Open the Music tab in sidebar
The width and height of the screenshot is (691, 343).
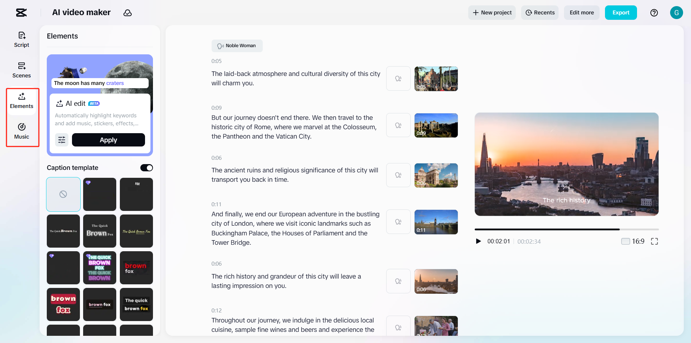pos(22,131)
